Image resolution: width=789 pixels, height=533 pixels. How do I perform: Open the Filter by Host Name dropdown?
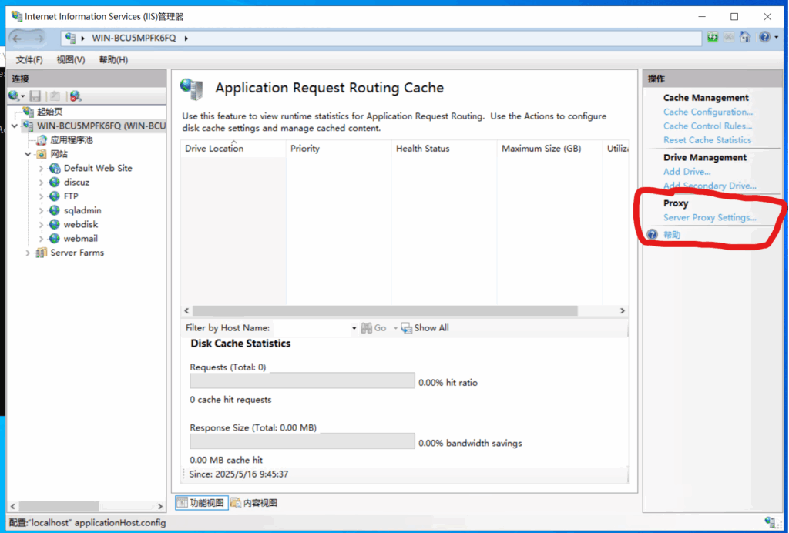(354, 328)
